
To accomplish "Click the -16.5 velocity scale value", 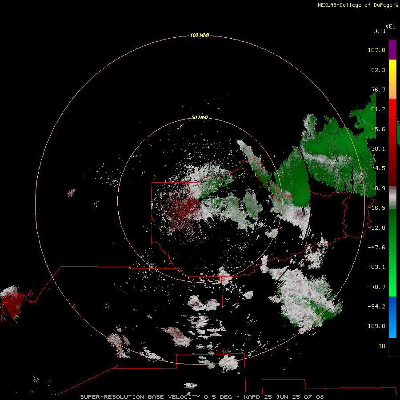I will click(x=376, y=208).
